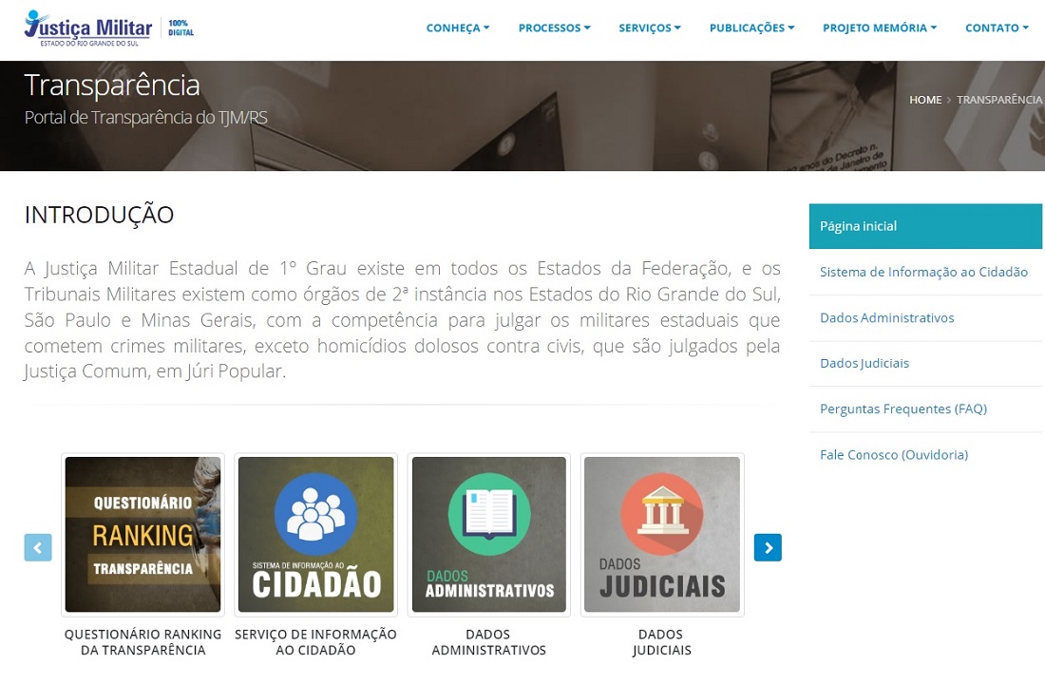Select Página inicial in the sidebar
Viewport: 1045px width, 684px height.
click(x=925, y=227)
